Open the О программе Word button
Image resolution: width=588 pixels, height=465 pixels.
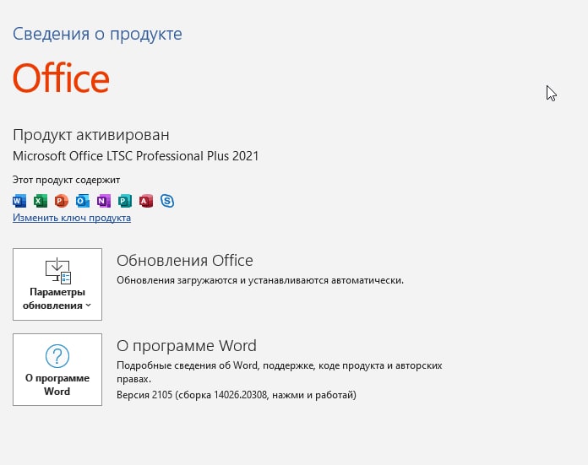tap(57, 370)
